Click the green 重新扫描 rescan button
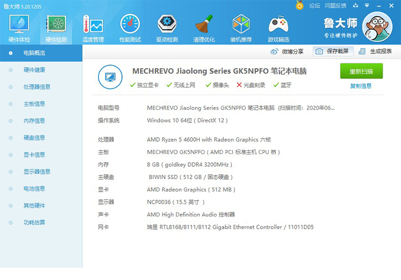 (x=361, y=71)
